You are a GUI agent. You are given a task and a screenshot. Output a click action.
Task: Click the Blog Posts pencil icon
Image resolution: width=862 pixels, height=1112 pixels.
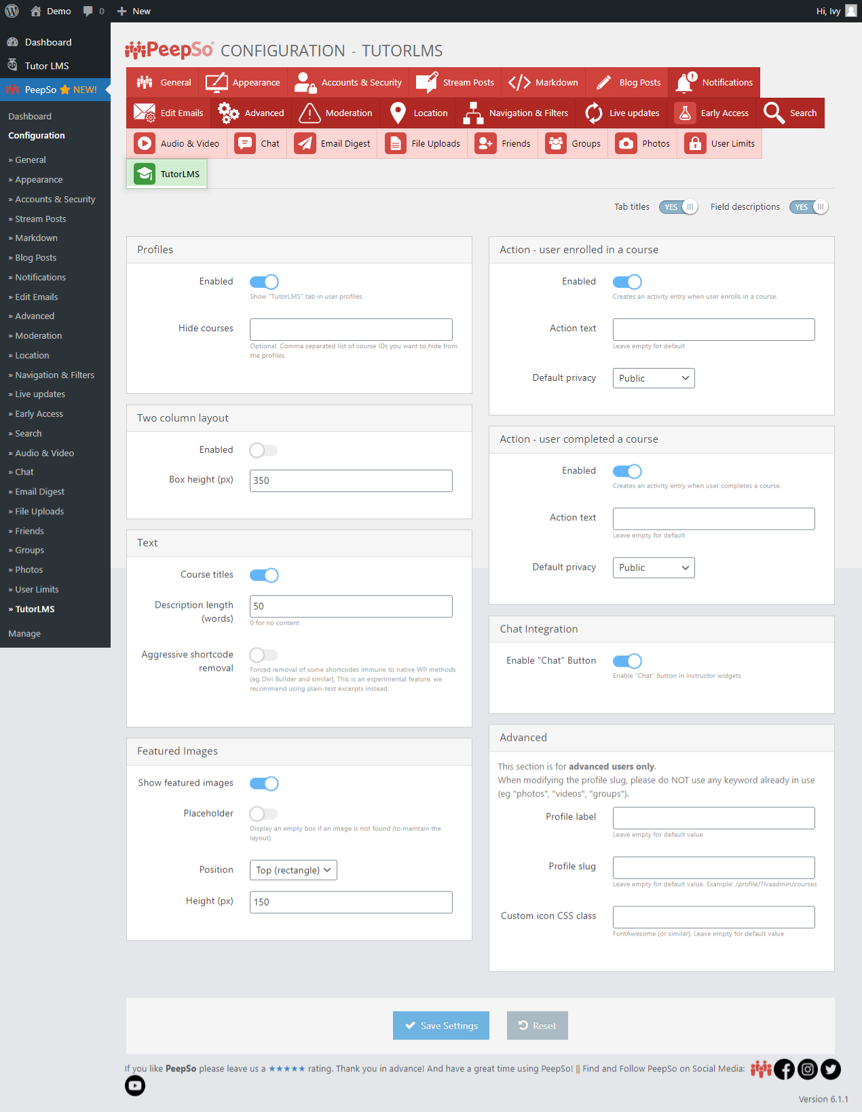[x=603, y=82]
